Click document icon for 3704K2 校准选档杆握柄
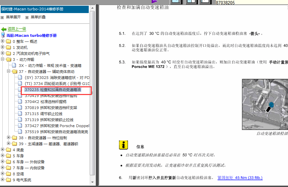The image size is (288, 187). (x=20, y=101)
